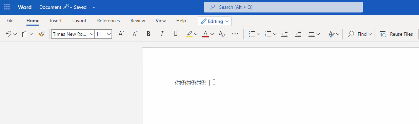
Task: Click the Reuse Files button
Action: [397, 34]
